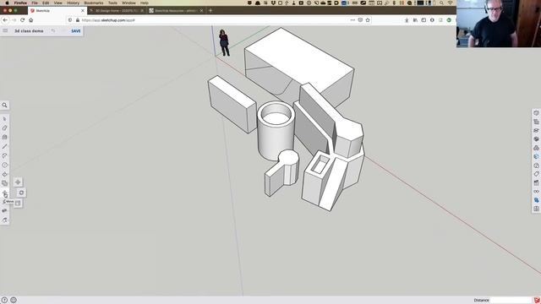Screen dimensions: 541x304
Task: Open the blue cubes panel icon
Action: click(536, 200)
